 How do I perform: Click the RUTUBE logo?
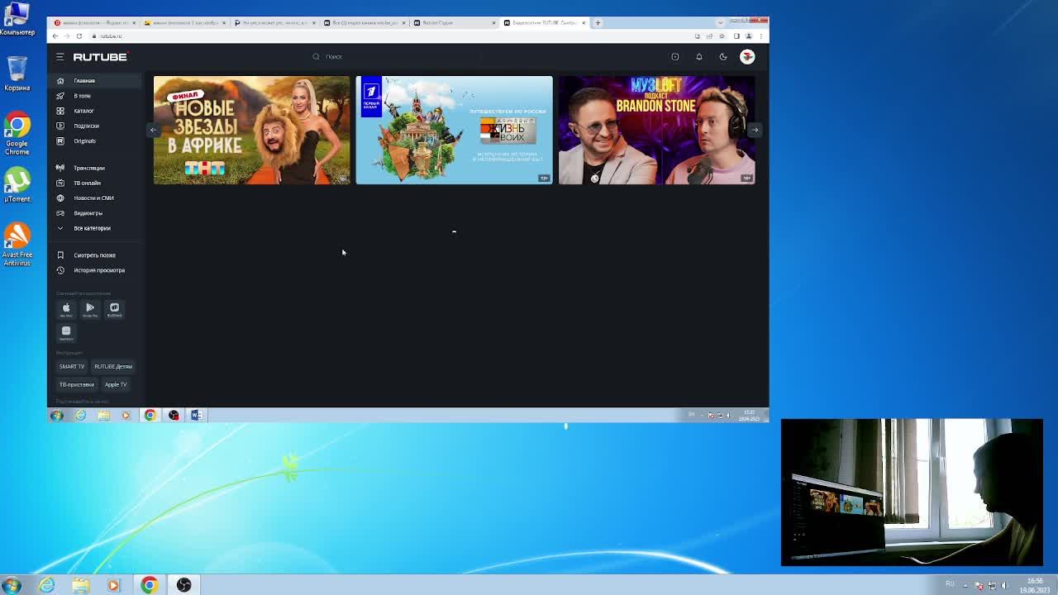[100, 57]
